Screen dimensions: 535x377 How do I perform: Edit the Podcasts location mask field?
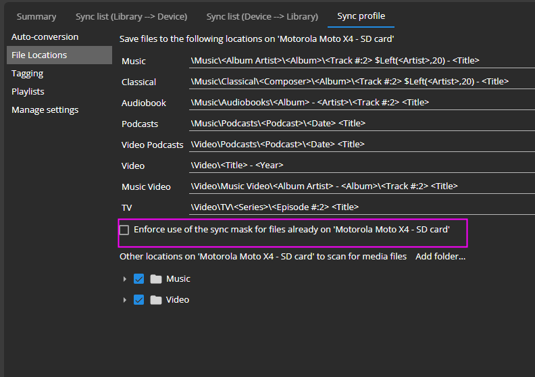[x=361, y=124]
